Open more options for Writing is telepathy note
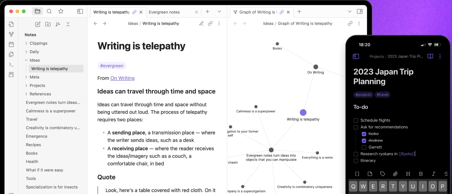 [x=219, y=23]
